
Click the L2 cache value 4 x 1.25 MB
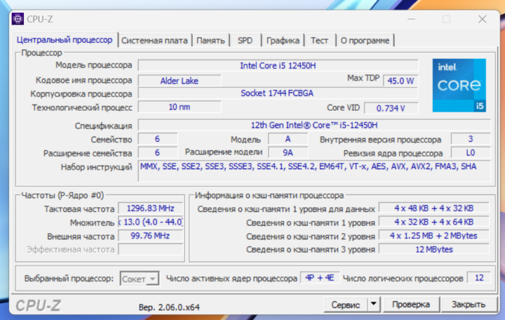(x=434, y=236)
